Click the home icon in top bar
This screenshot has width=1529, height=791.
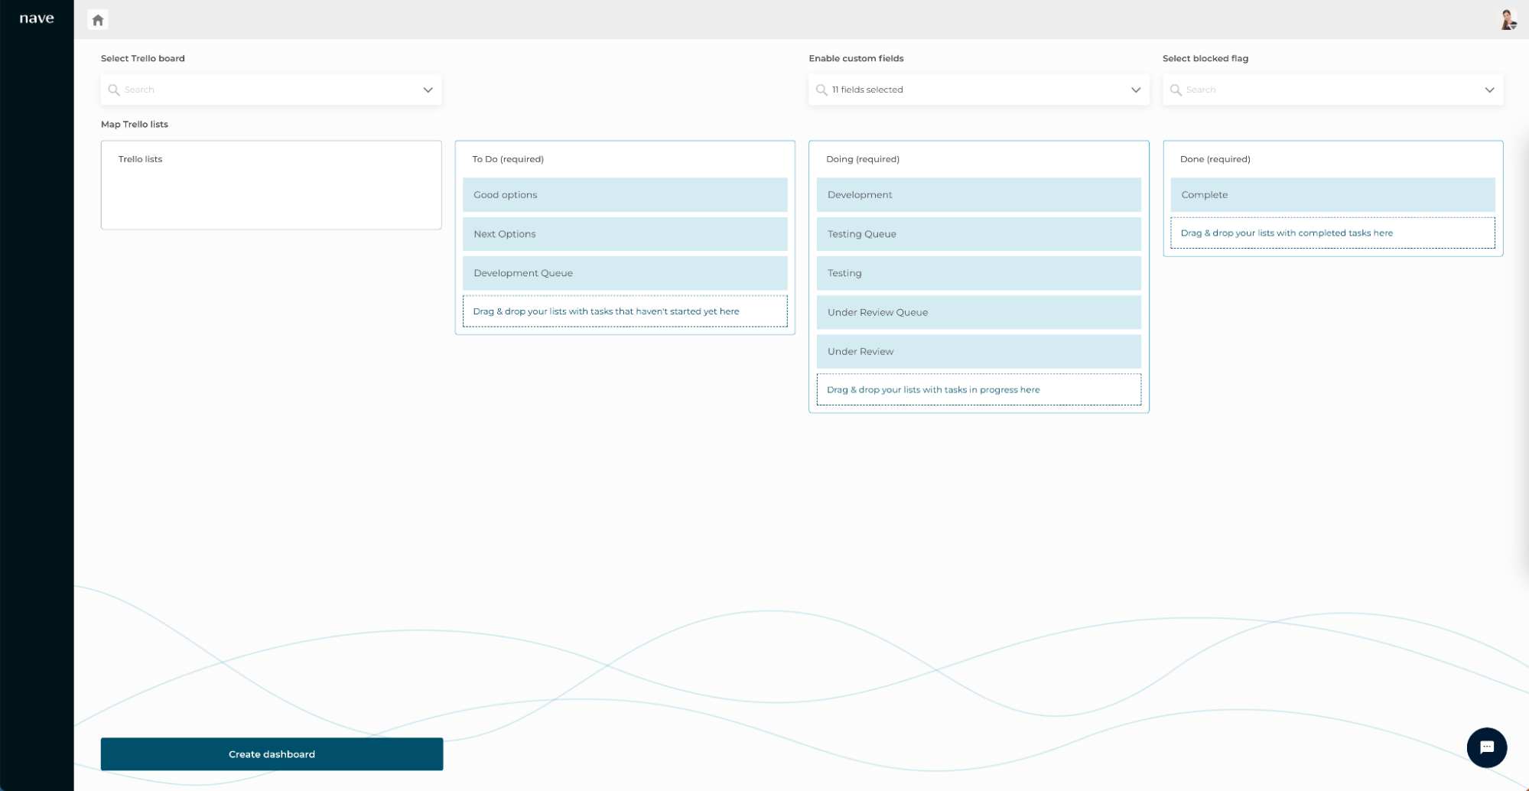pos(98,20)
